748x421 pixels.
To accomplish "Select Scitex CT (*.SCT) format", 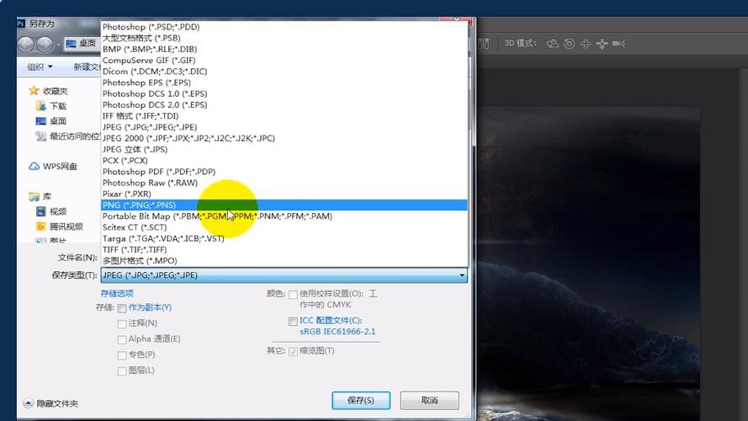I will [x=284, y=227].
